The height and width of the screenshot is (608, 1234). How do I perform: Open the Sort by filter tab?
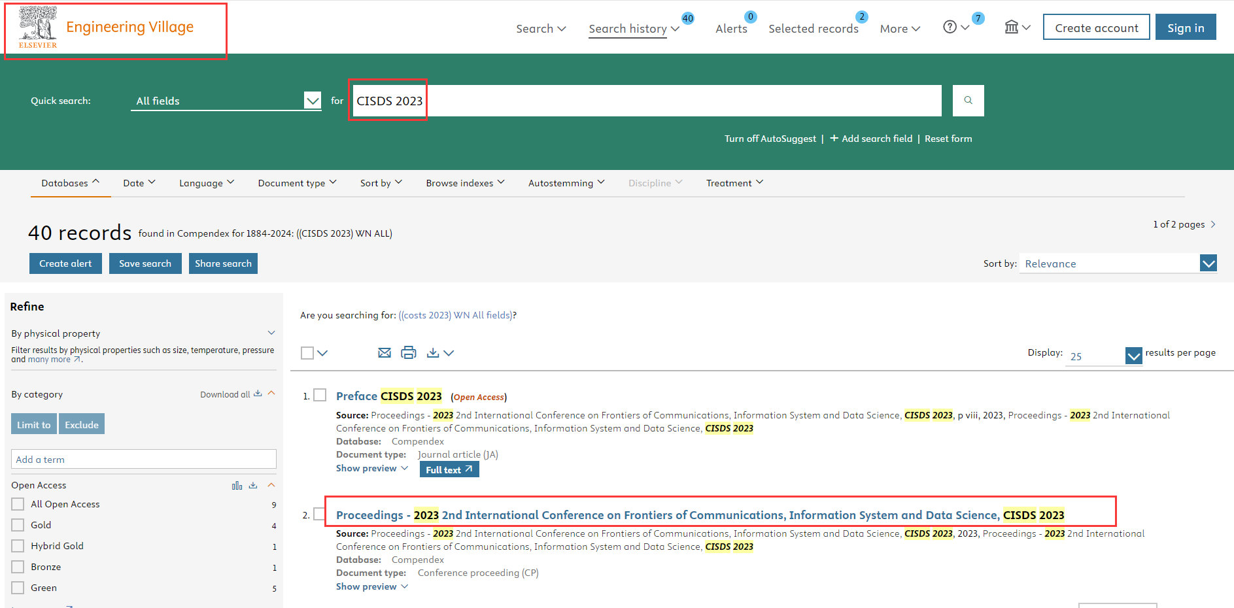(x=381, y=183)
